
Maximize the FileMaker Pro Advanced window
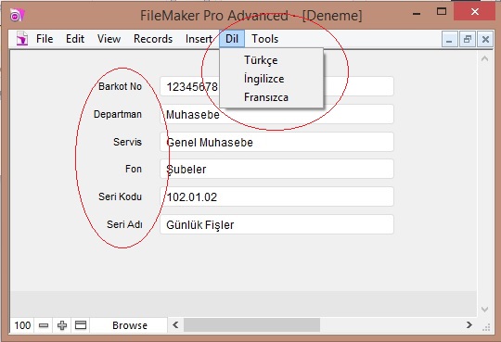pyautogui.click(x=442, y=12)
